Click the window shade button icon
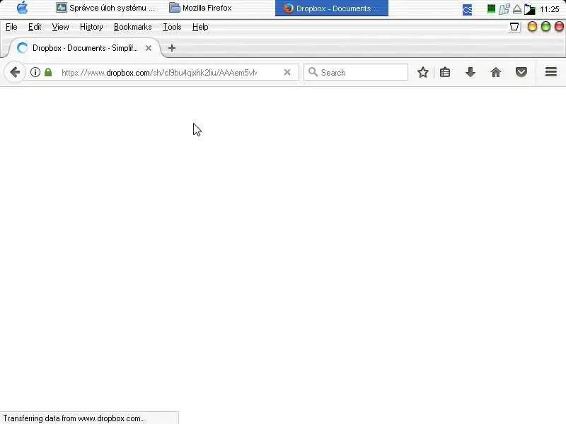The image size is (566, 424). (x=514, y=27)
